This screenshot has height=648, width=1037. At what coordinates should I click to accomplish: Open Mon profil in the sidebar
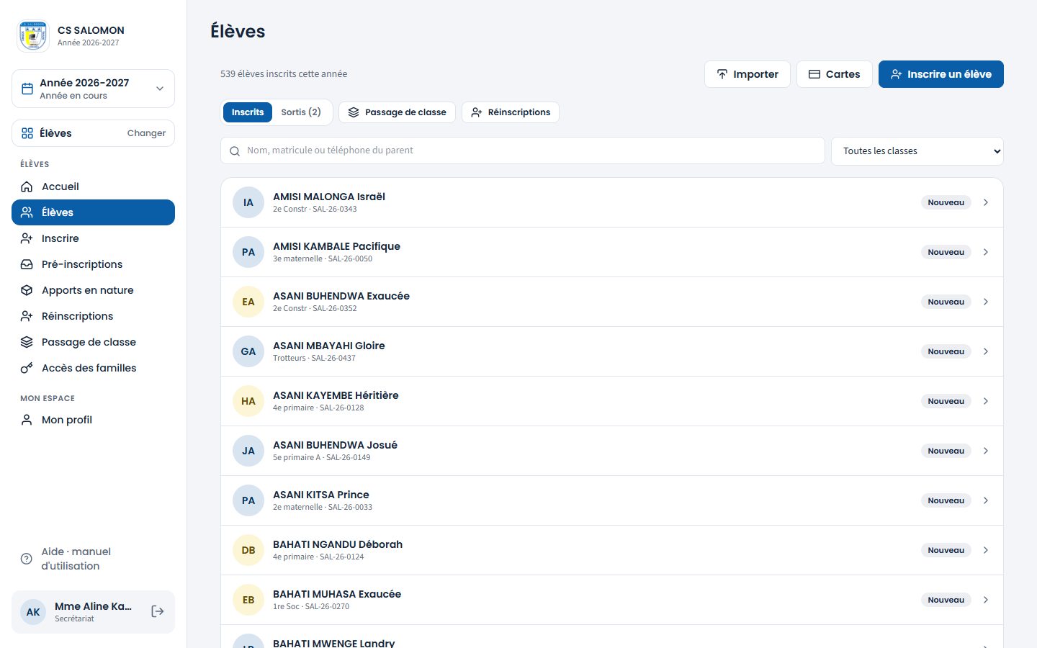(x=93, y=420)
